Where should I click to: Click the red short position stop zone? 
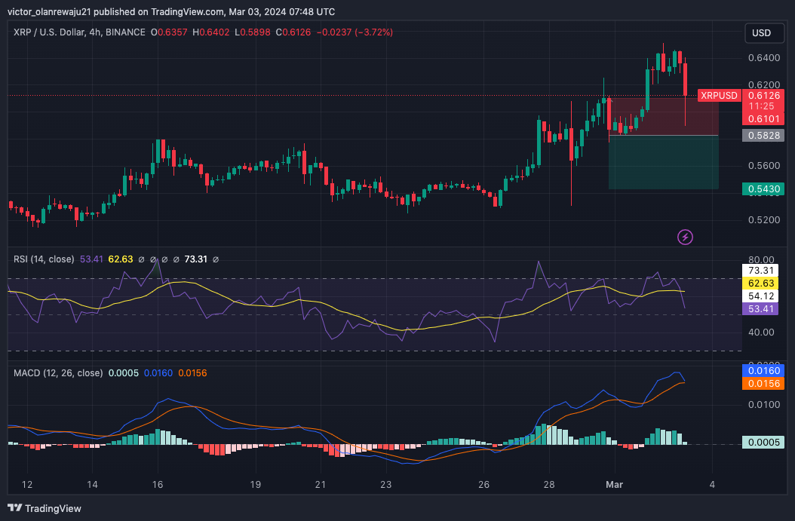(663, 116)
